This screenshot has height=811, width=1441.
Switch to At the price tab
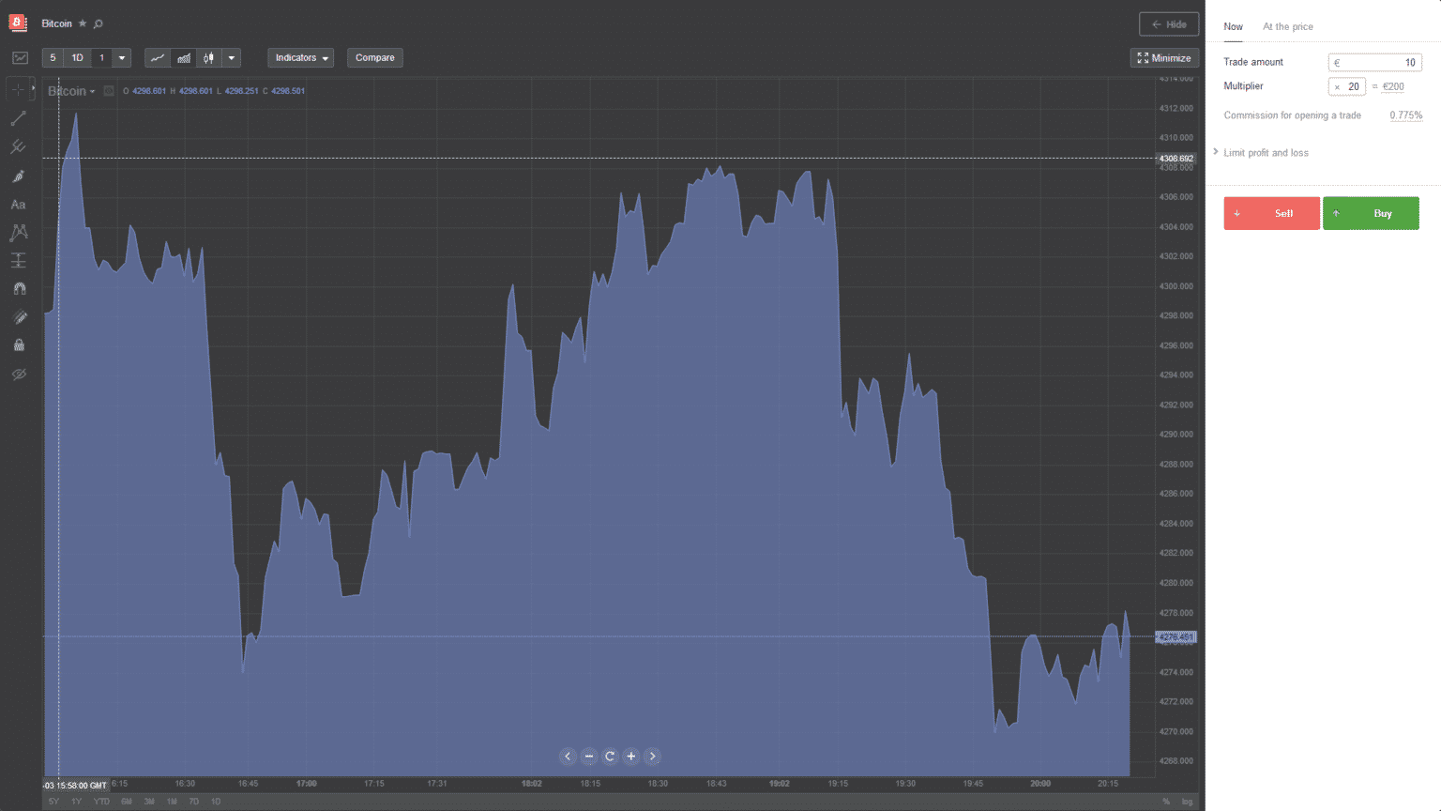[1288, 26]
